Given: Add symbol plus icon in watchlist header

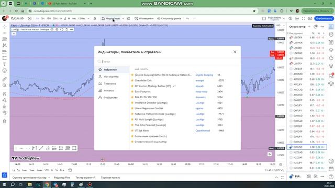Looking at the screenshot, I should 309,27.
